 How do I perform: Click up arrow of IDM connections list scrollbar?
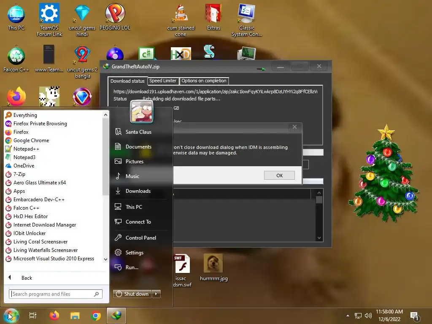pyautogui.click(x=319, y=193)
